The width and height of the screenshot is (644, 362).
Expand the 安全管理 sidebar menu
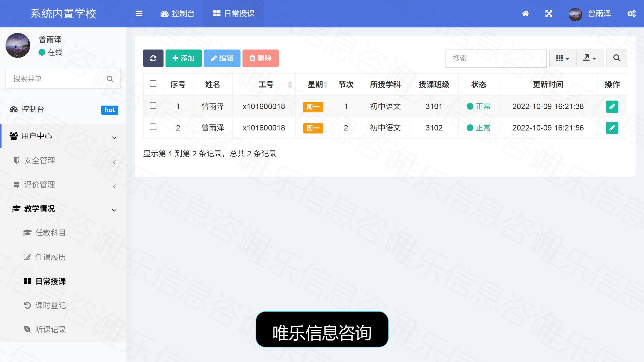(63, 160)
